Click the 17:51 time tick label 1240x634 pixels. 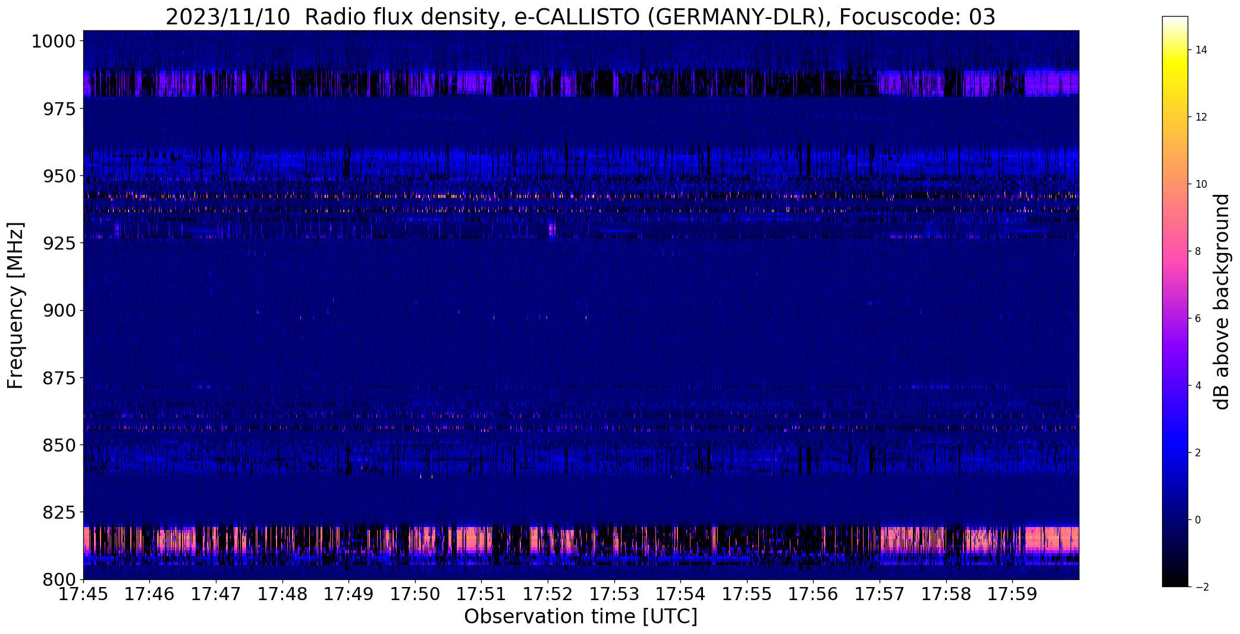[482, 594]
